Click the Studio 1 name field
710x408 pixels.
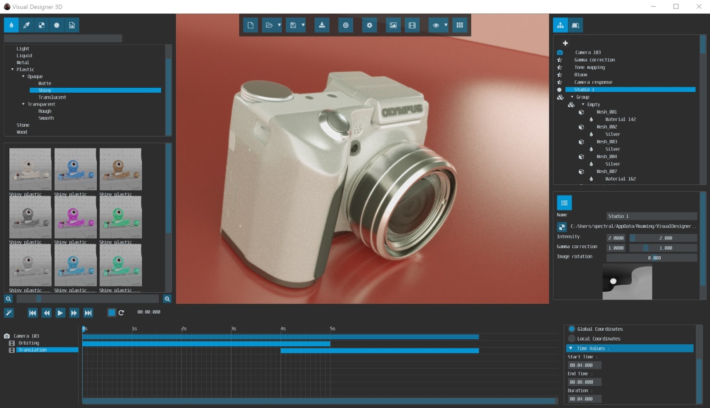tap(652, 216)
